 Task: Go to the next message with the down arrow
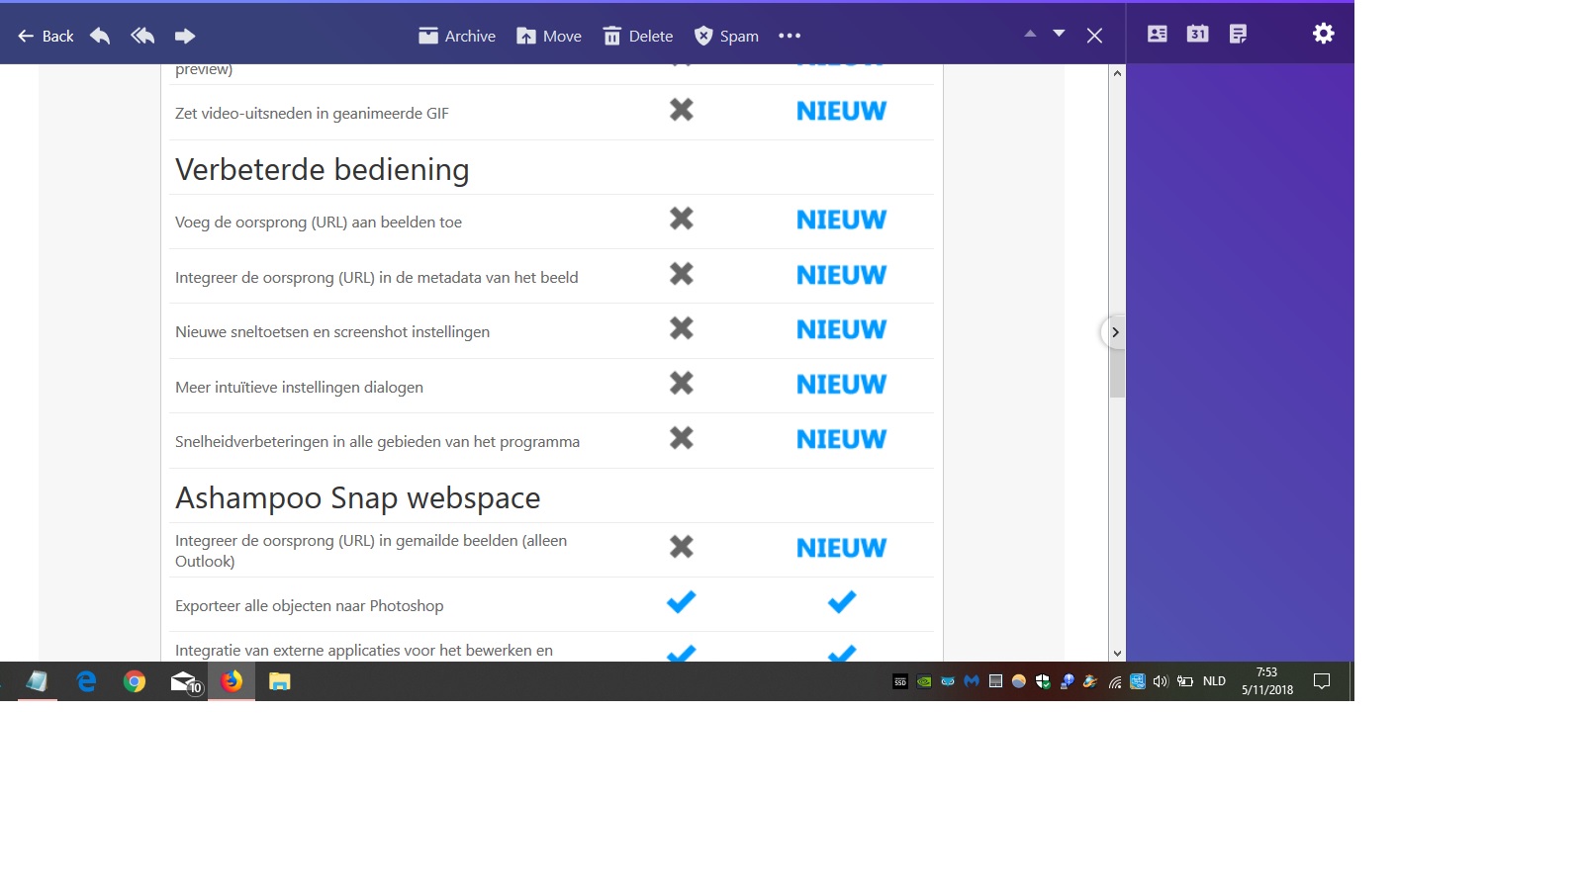(1059, 34)
